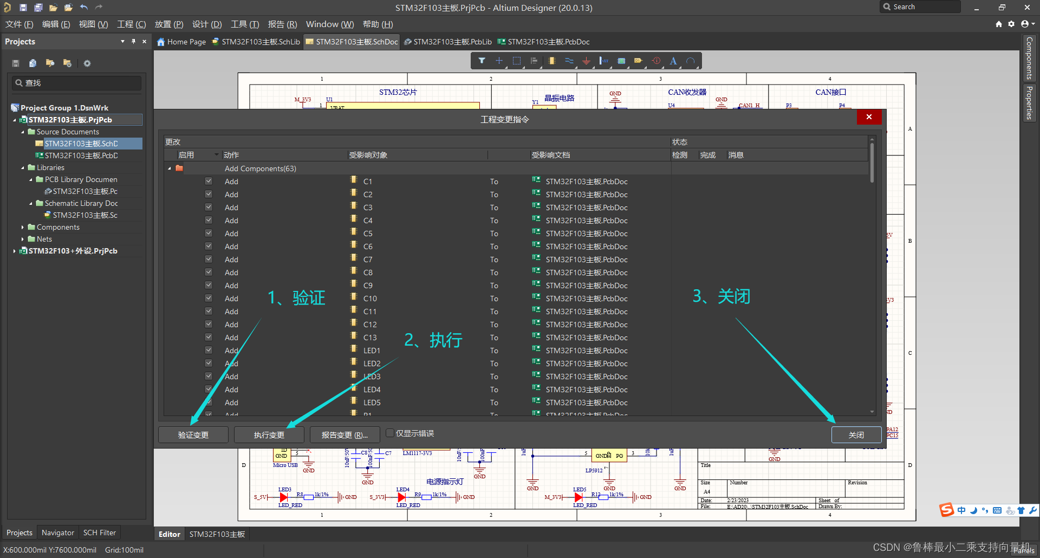Open the home icon at top right
Image resolution: width=1040 pixels, height=558 pixels.
click(999, 24)
